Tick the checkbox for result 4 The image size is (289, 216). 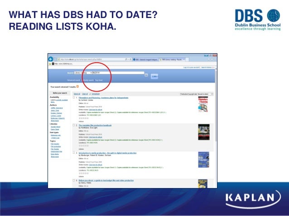[74, 180]
